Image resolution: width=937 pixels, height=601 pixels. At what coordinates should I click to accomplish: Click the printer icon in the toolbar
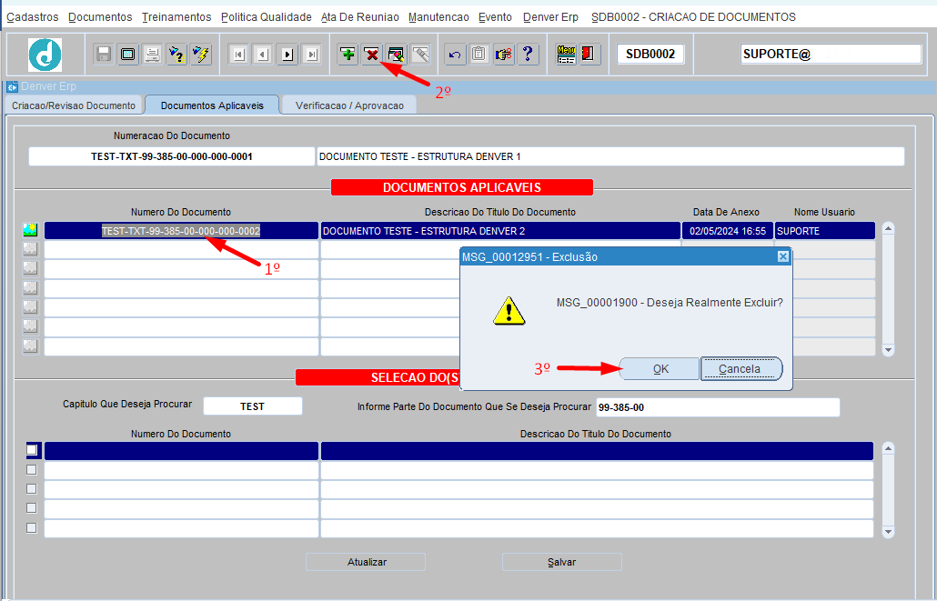coord(153,55)
